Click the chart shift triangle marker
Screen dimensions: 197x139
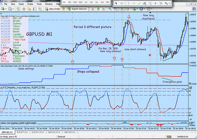(150, 13)
